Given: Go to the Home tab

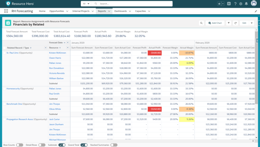Looking at the screenshot, I should (42, 11).
